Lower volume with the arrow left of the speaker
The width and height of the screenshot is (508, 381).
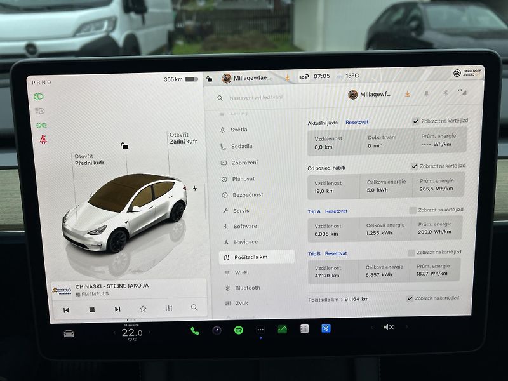click(x=372, y=328)
